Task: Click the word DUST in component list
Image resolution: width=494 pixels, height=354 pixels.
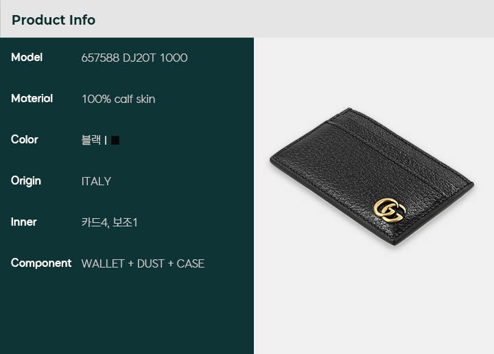Action: (151, 263)
